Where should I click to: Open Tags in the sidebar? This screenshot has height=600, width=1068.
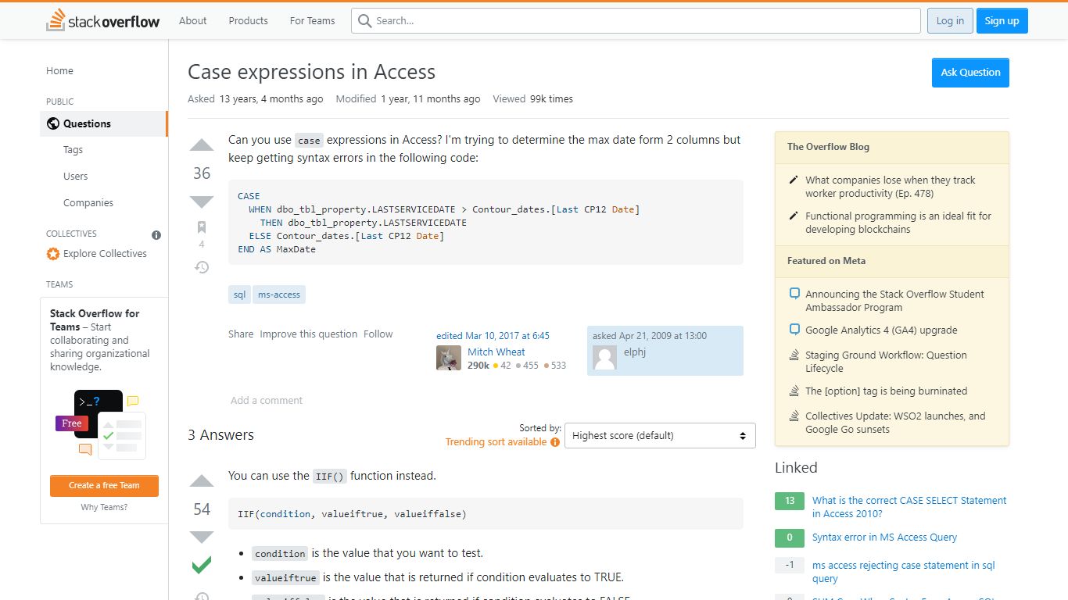[x=73, y=150]
